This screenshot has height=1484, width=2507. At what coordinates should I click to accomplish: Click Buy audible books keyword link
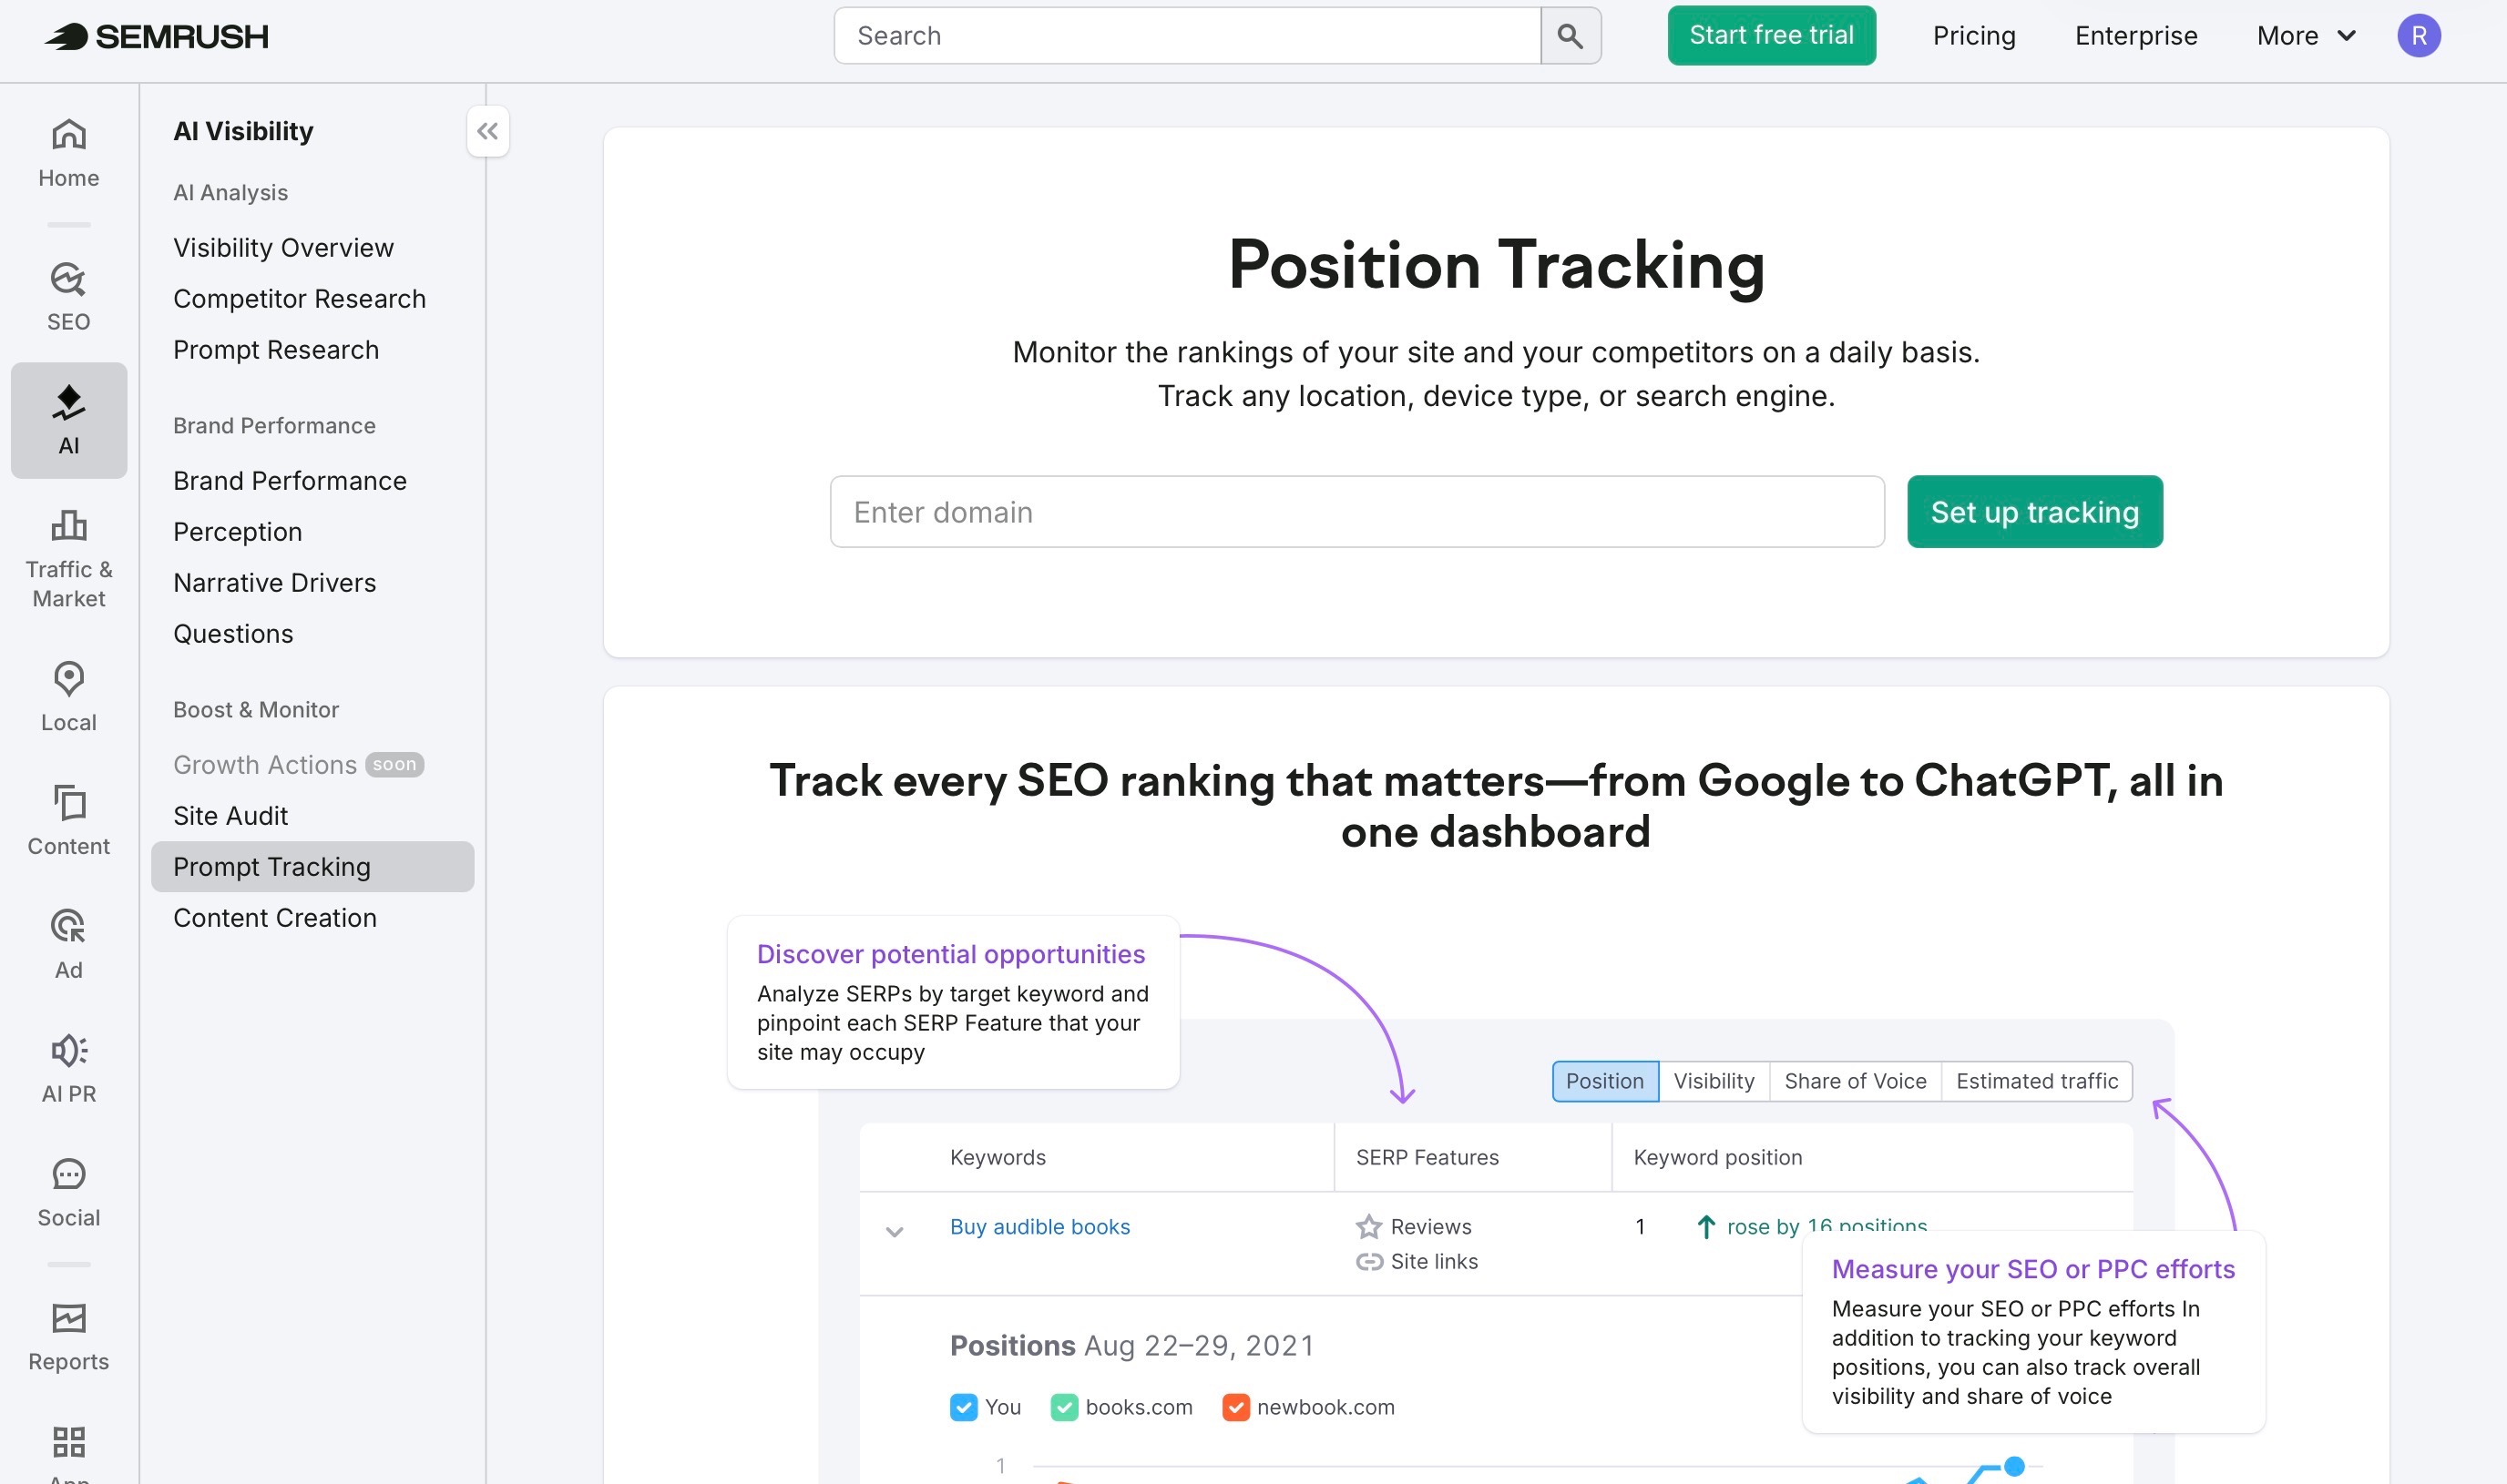tap(1039, 1226)
